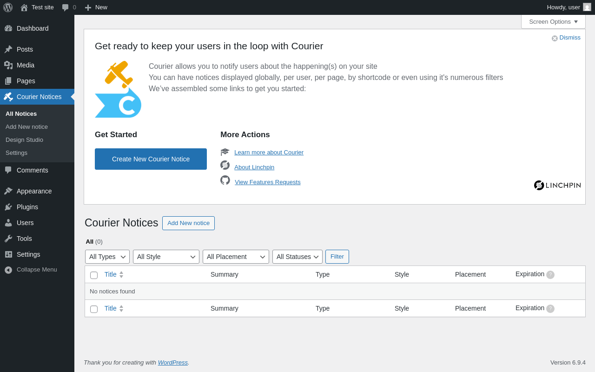595x372 pixels.
Task: Open Design Studio submenu item
Action: (24, 139)
